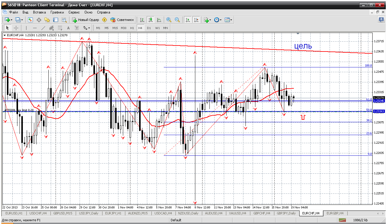The image size is (387, 224).
Task: Open the GBPJPY,Daily chart tab
Action: click(286, 213)
